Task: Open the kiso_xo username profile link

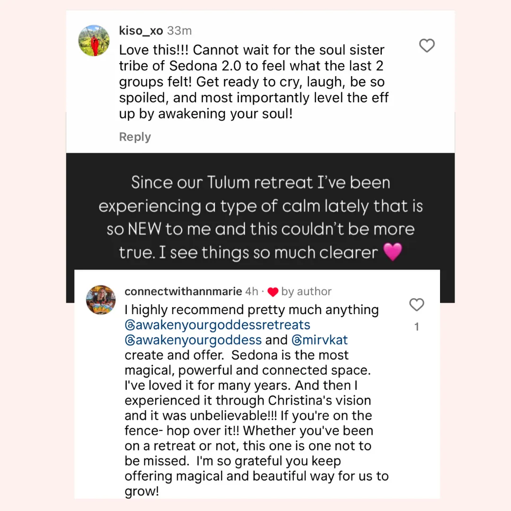Action: pyautogui.click(x=141, y=31)
